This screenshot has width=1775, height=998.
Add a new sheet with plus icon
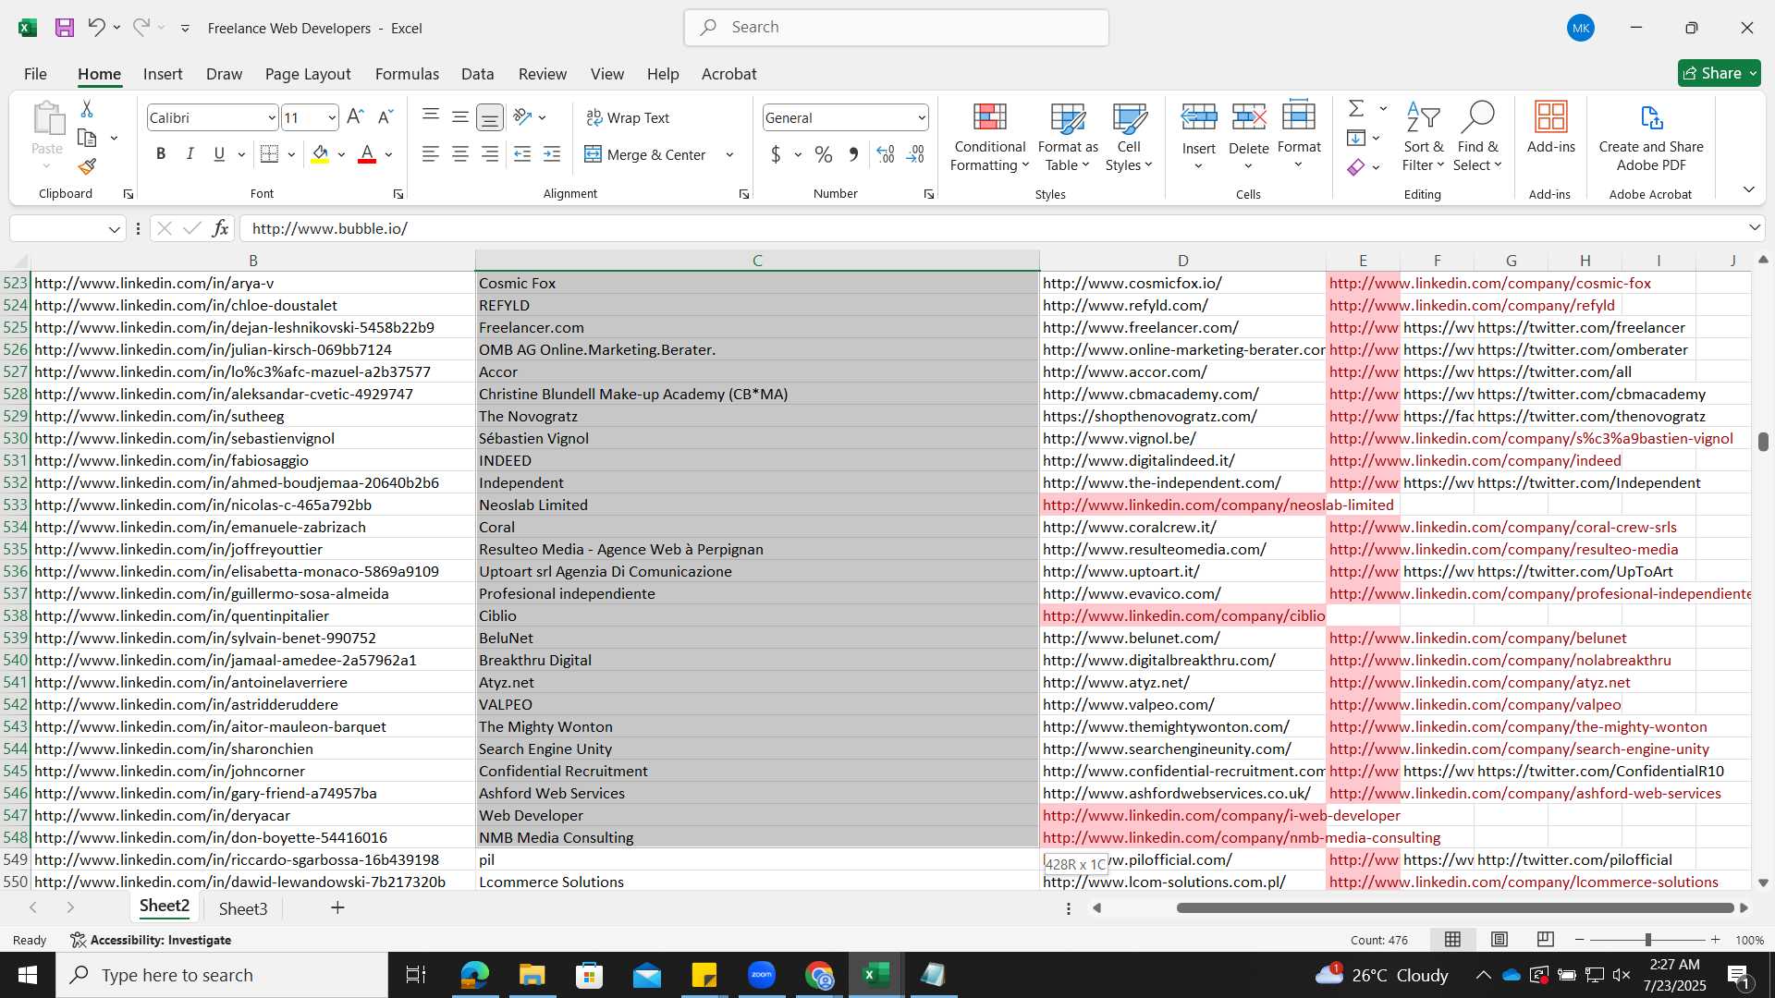[337, 907]
